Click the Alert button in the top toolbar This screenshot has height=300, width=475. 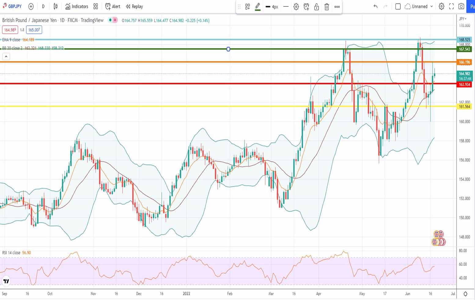[112, 6]
